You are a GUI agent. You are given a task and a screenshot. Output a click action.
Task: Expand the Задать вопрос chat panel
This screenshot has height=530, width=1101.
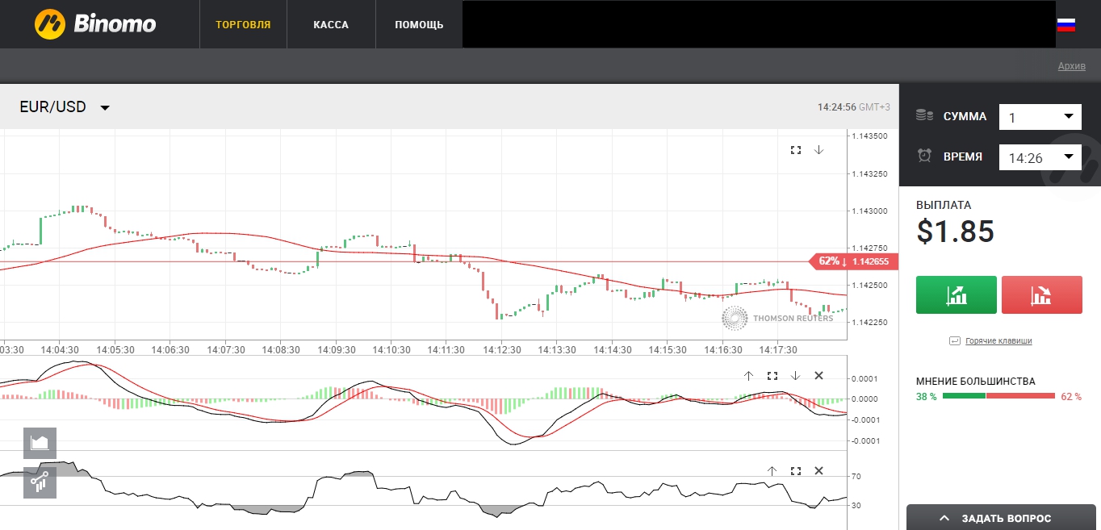[x=1003, y=518]
